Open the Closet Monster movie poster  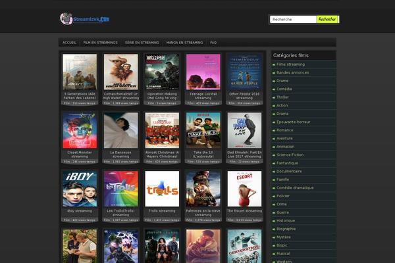click(x=80, y=130)
